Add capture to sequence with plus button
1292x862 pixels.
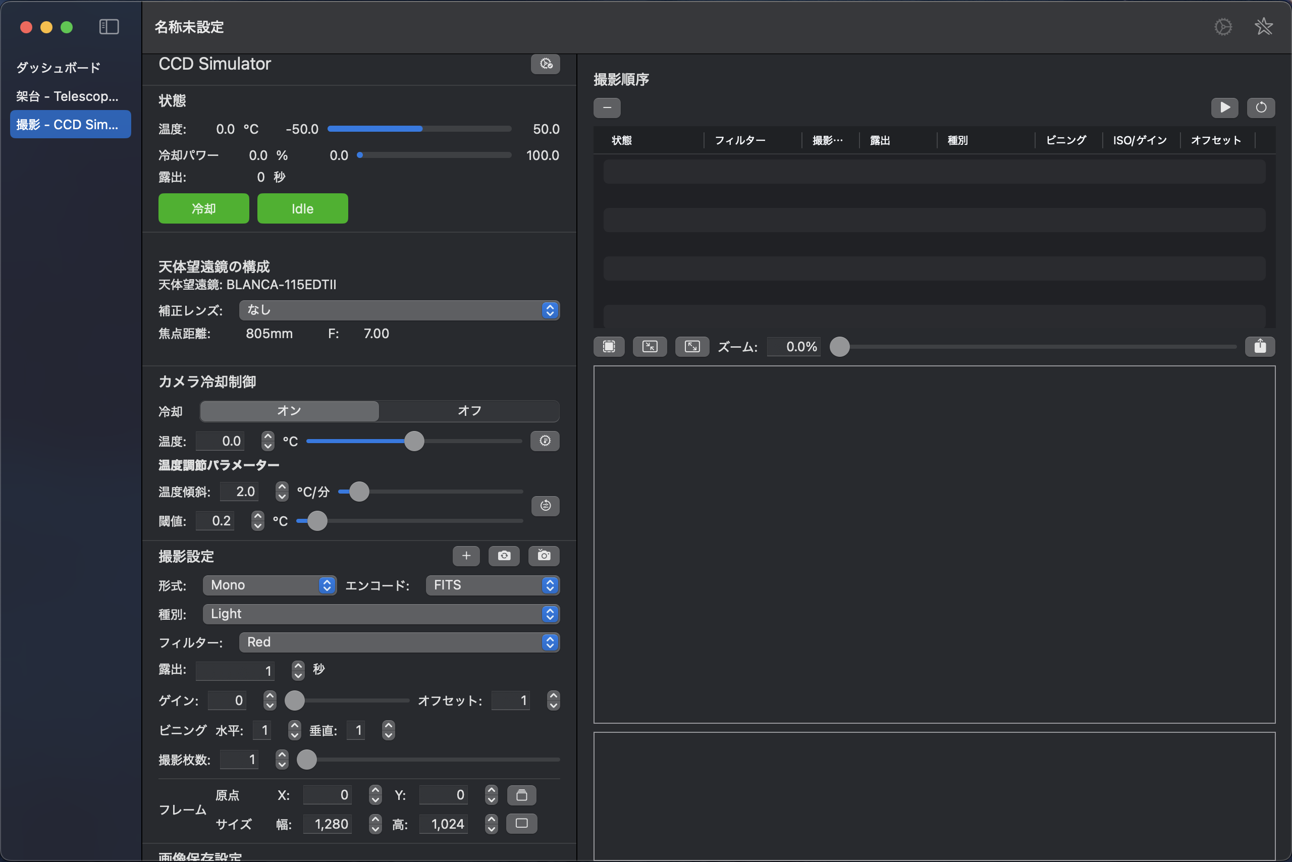[466, 556]
